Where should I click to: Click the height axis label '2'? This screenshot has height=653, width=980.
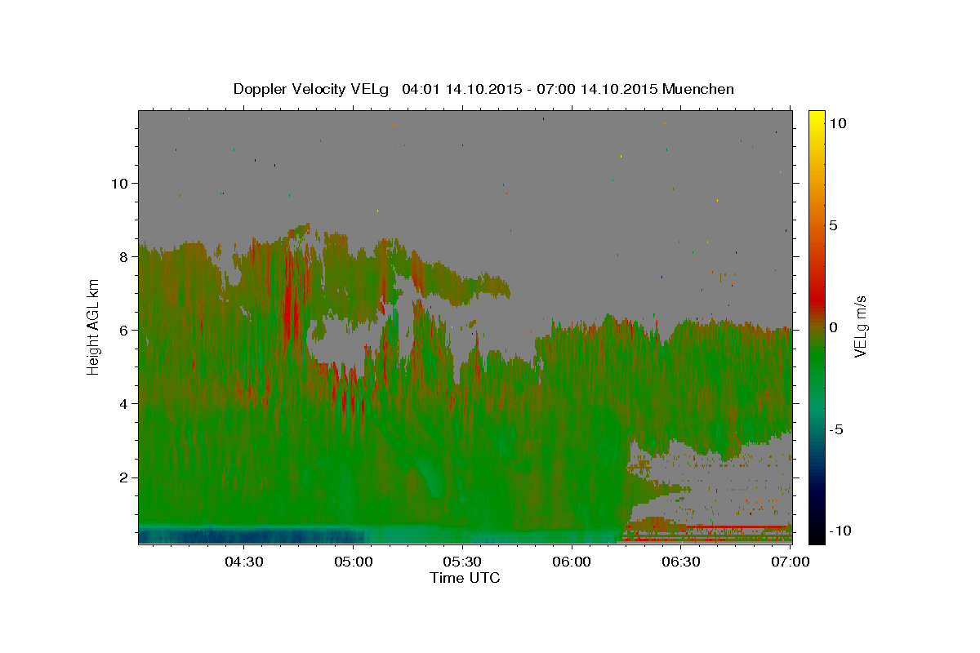click(122, 478)
